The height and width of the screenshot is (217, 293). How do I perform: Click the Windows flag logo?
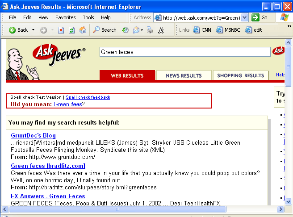point(285,17)
